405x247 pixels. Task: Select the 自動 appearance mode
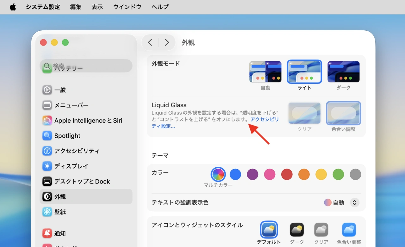pos(265,71)
